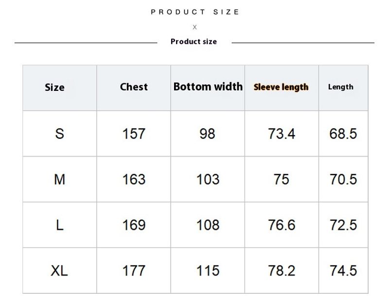The height and width of the screenshot is (303, 389).
Task: Select the XL size row label
Action: (59, 271)
